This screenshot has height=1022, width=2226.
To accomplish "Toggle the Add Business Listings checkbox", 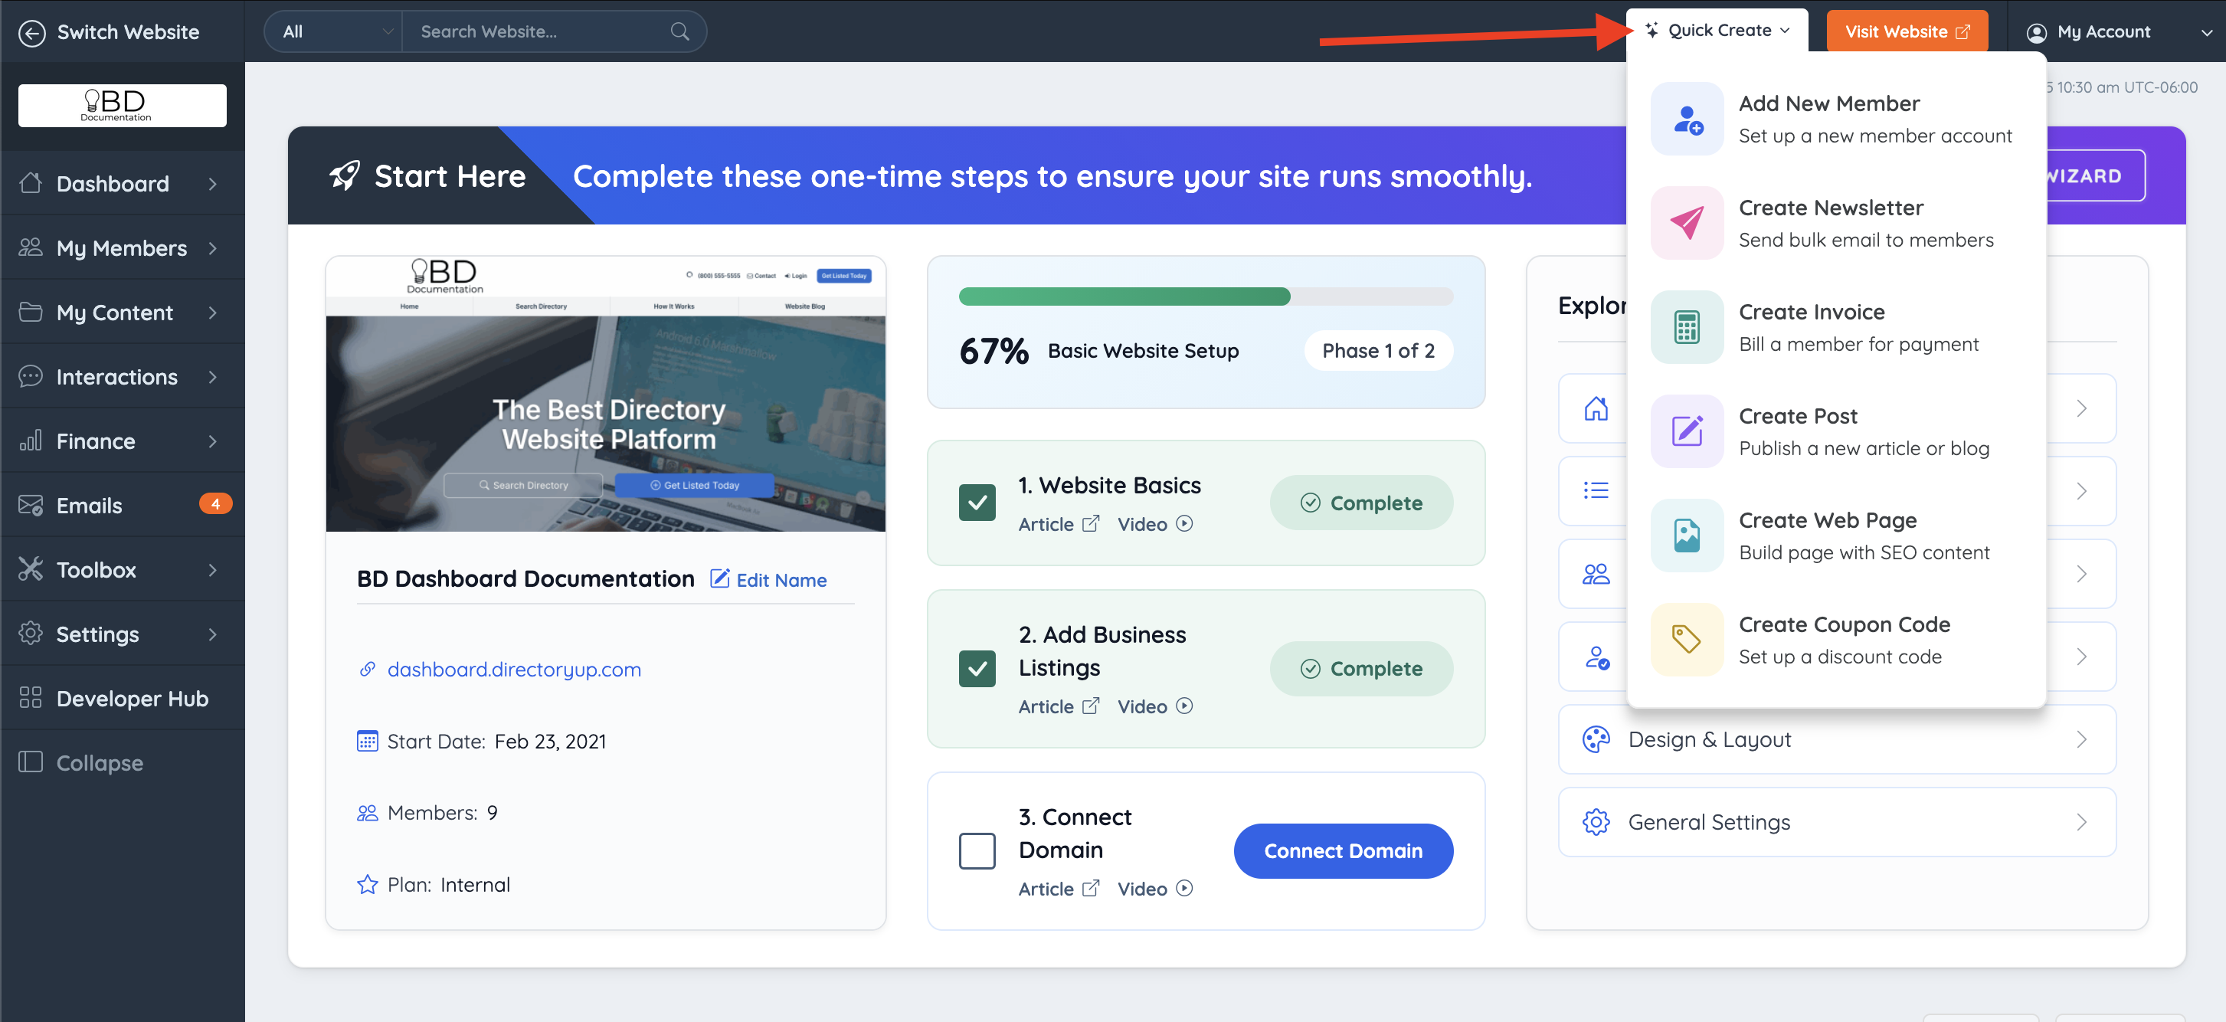I will [977, 669].
